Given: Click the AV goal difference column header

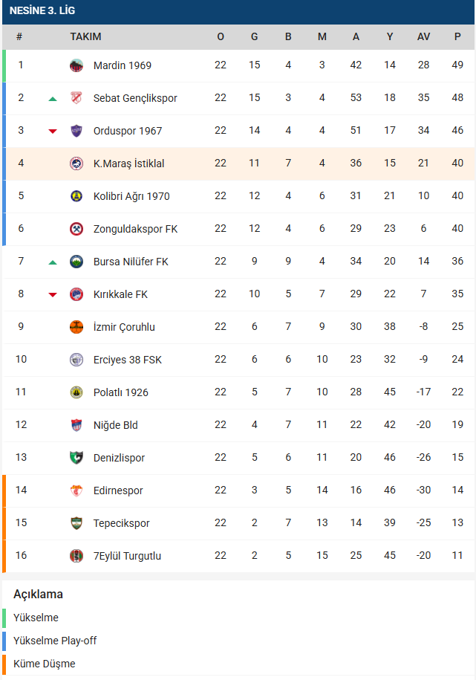Looking at the screenshot, I should [x=423, y=37].
